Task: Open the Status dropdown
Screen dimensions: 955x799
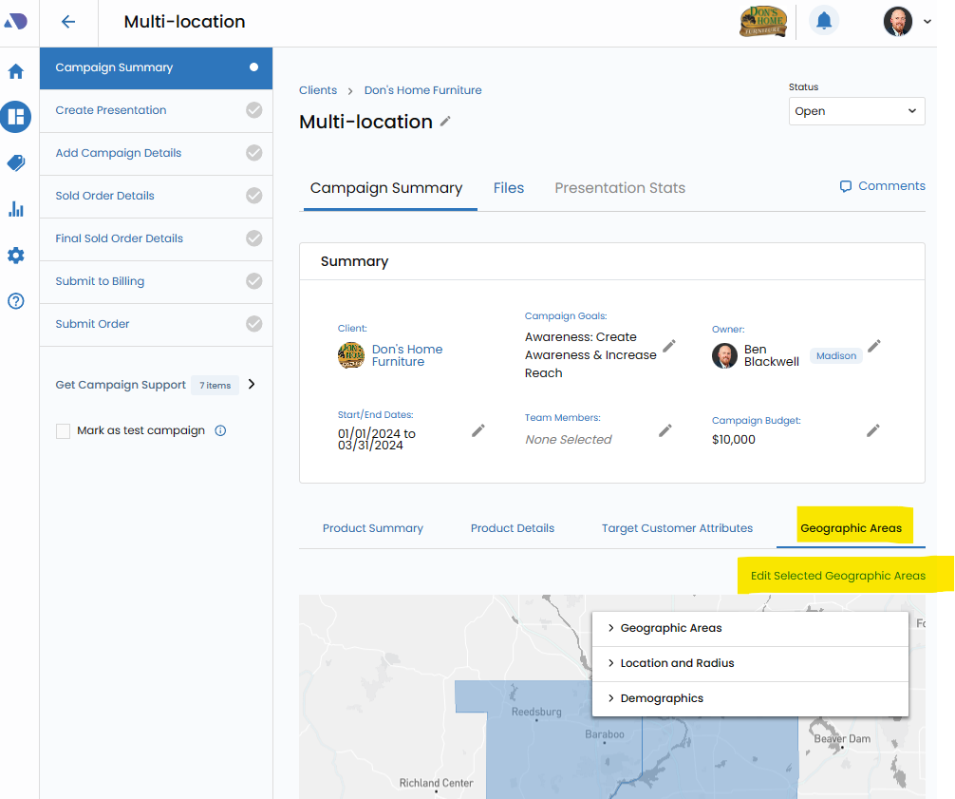Action: (x=856, y=111)
